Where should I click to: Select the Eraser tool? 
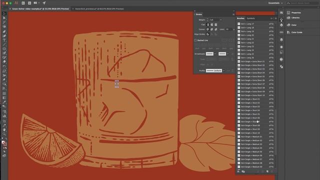4,61
